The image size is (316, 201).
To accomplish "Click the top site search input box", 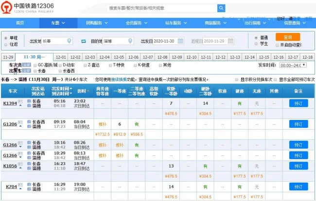I will click(162, 8).
